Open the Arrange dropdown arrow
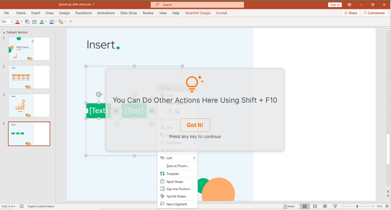This screenshot has width=391, height=210. [x=65, y=22]
